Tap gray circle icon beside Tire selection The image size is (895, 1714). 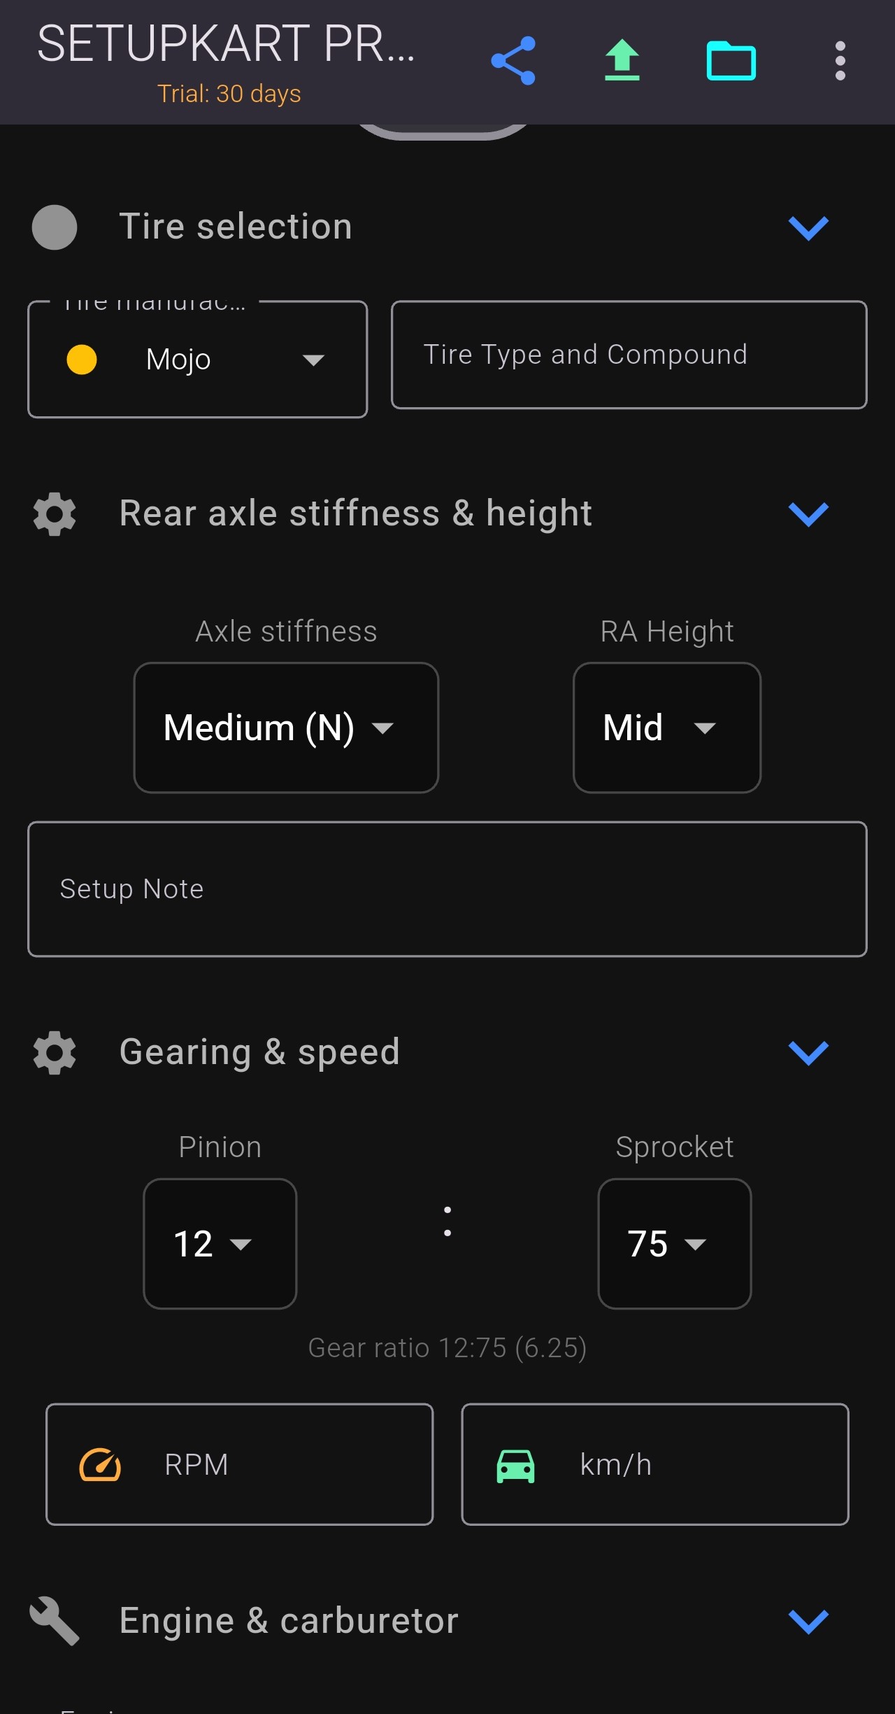[55, 227]
